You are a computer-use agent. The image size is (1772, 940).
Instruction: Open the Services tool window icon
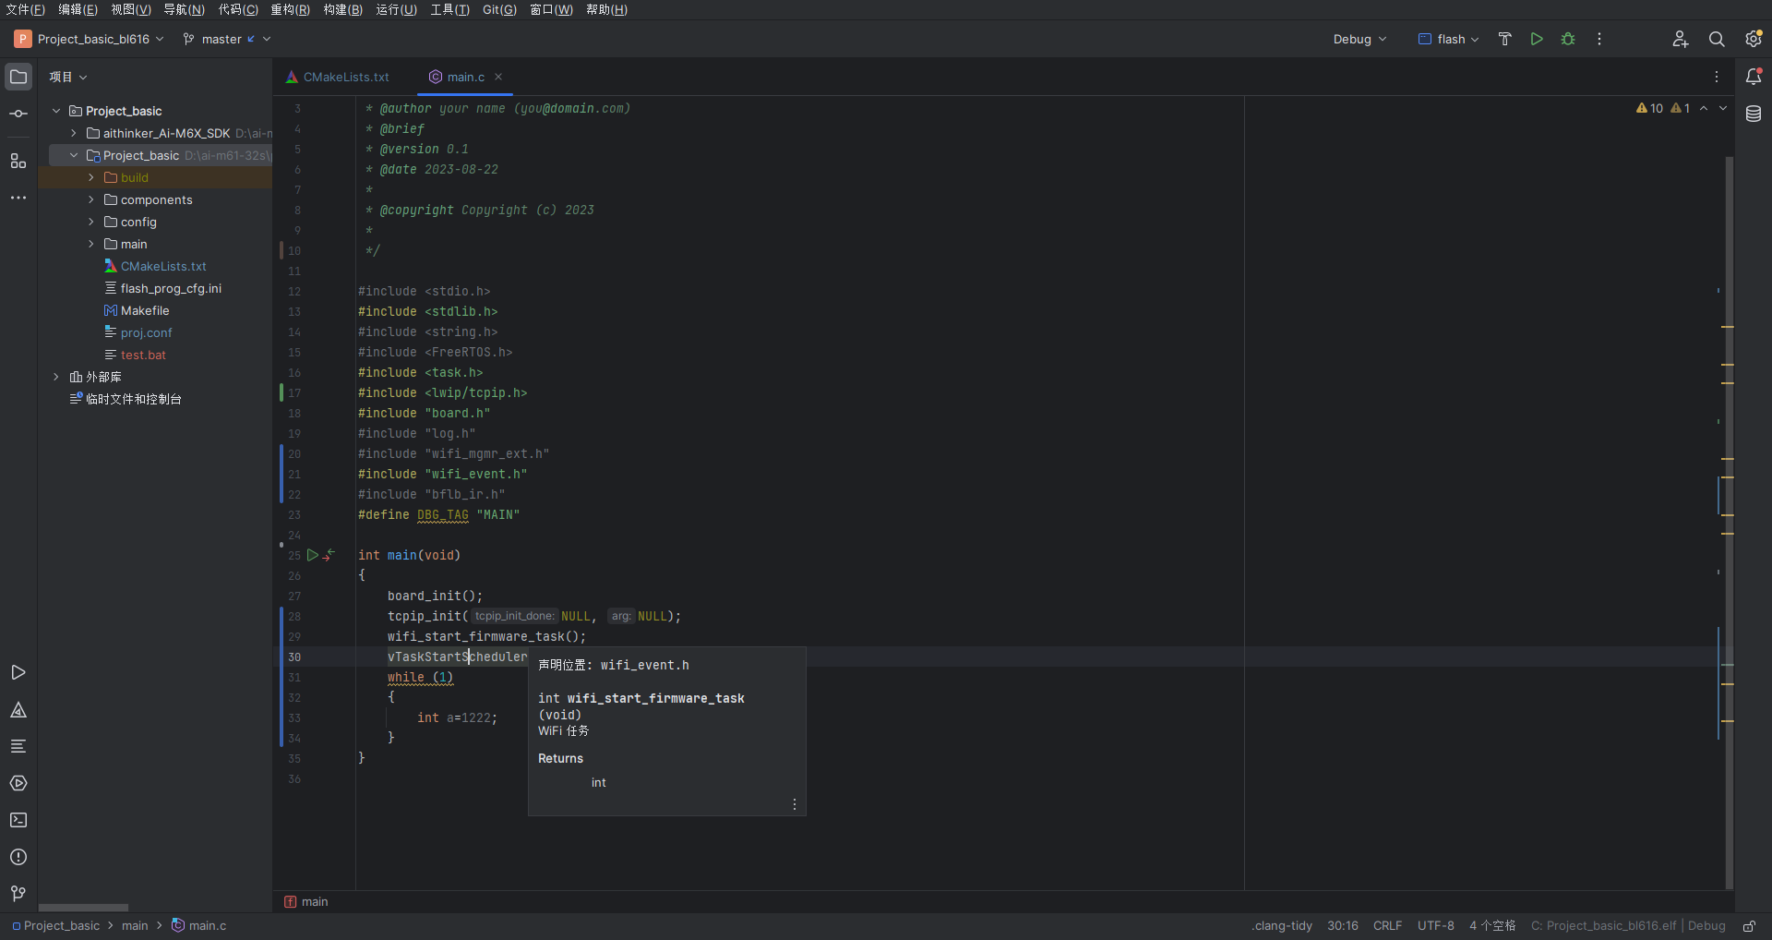(x=18, y=783)
